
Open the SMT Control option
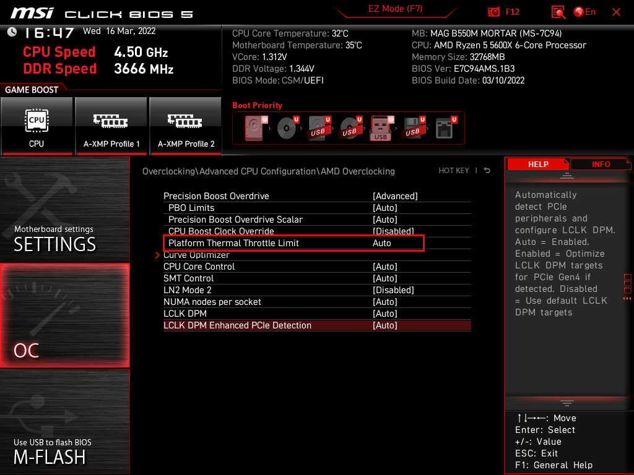[x=317, y=278]
